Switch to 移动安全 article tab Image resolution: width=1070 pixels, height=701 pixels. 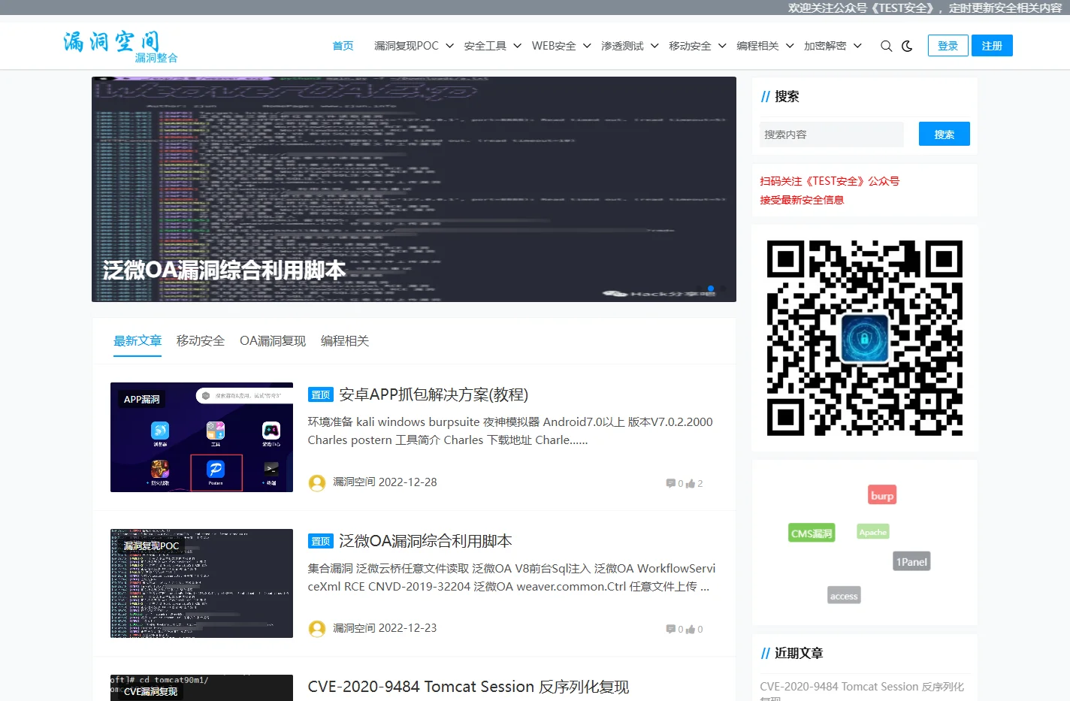click(x=201, y=340)
